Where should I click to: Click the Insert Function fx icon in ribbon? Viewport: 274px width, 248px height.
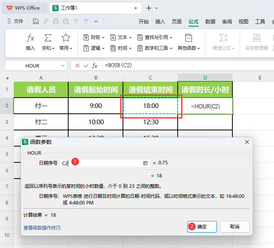tap(30, 38)
